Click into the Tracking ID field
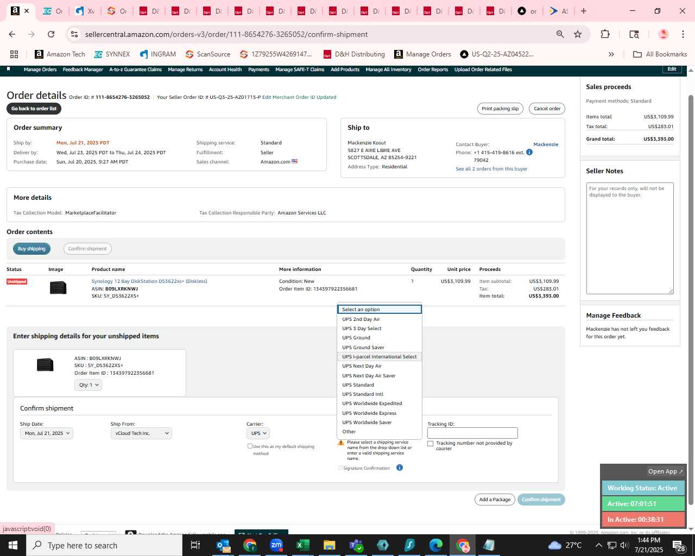695x556 pixels. coord(472,433)
